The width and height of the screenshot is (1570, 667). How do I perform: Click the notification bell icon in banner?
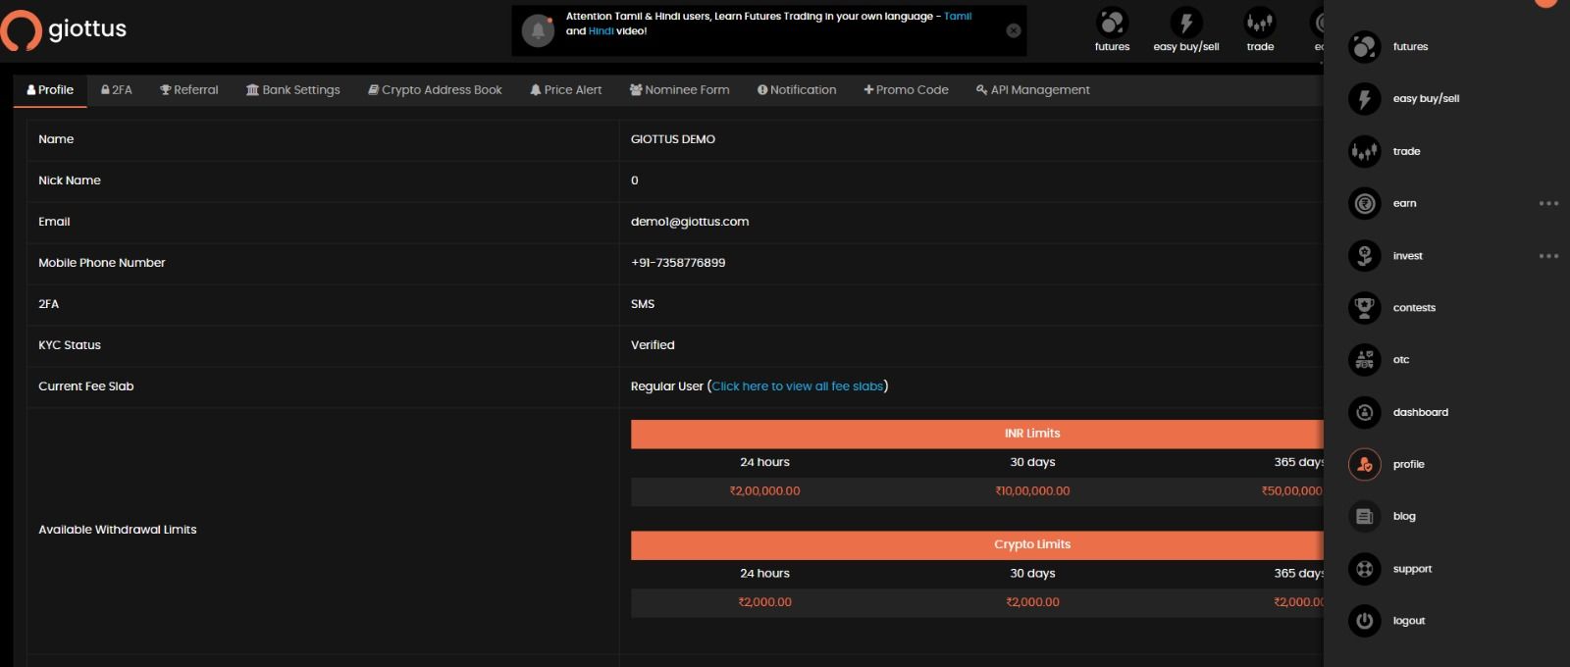coord(538,30)
